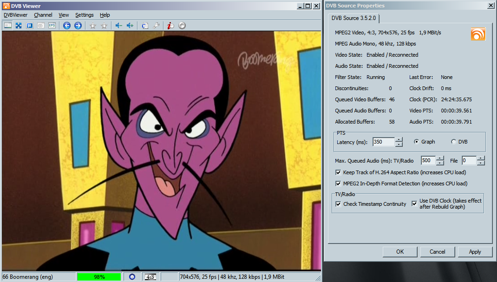Click the OSD window icon before EPG
Viewport: 497px width, 282px height.
pyautogui.click(x=41, y=26)
